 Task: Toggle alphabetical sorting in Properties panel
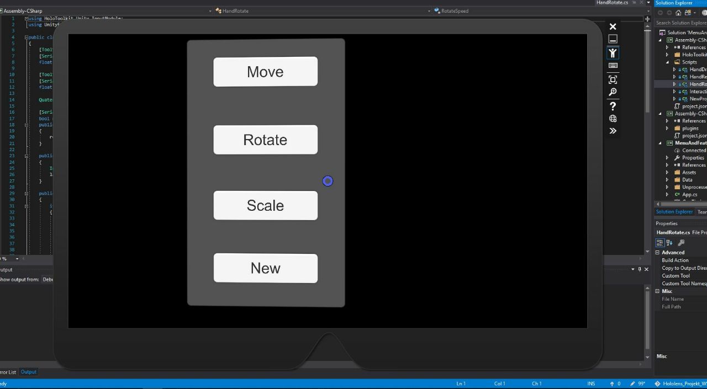point(668,242)
